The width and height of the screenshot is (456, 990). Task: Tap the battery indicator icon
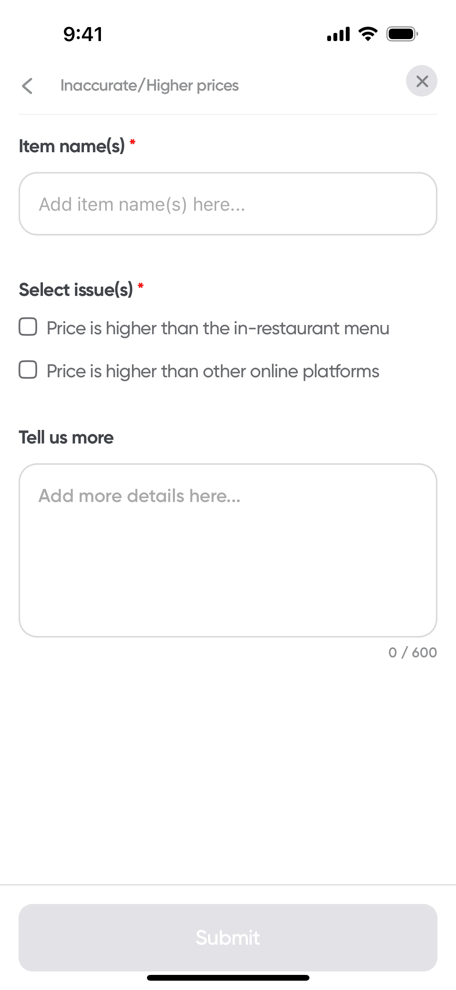pos(402,34)
